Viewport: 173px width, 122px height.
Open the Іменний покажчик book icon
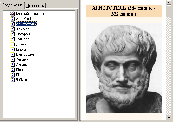pos(12,14)
